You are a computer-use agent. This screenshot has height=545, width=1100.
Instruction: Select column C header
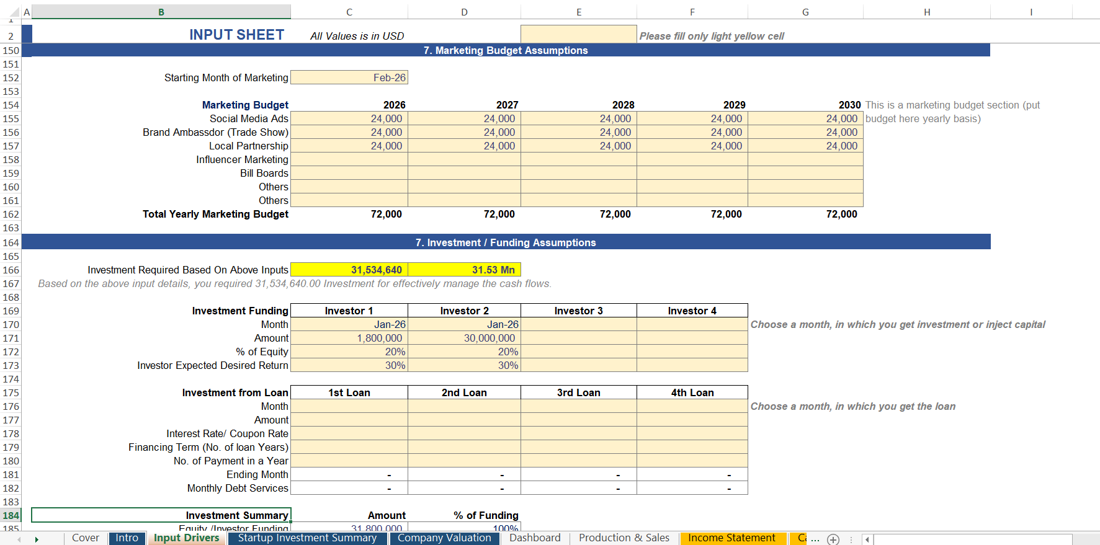349,12
